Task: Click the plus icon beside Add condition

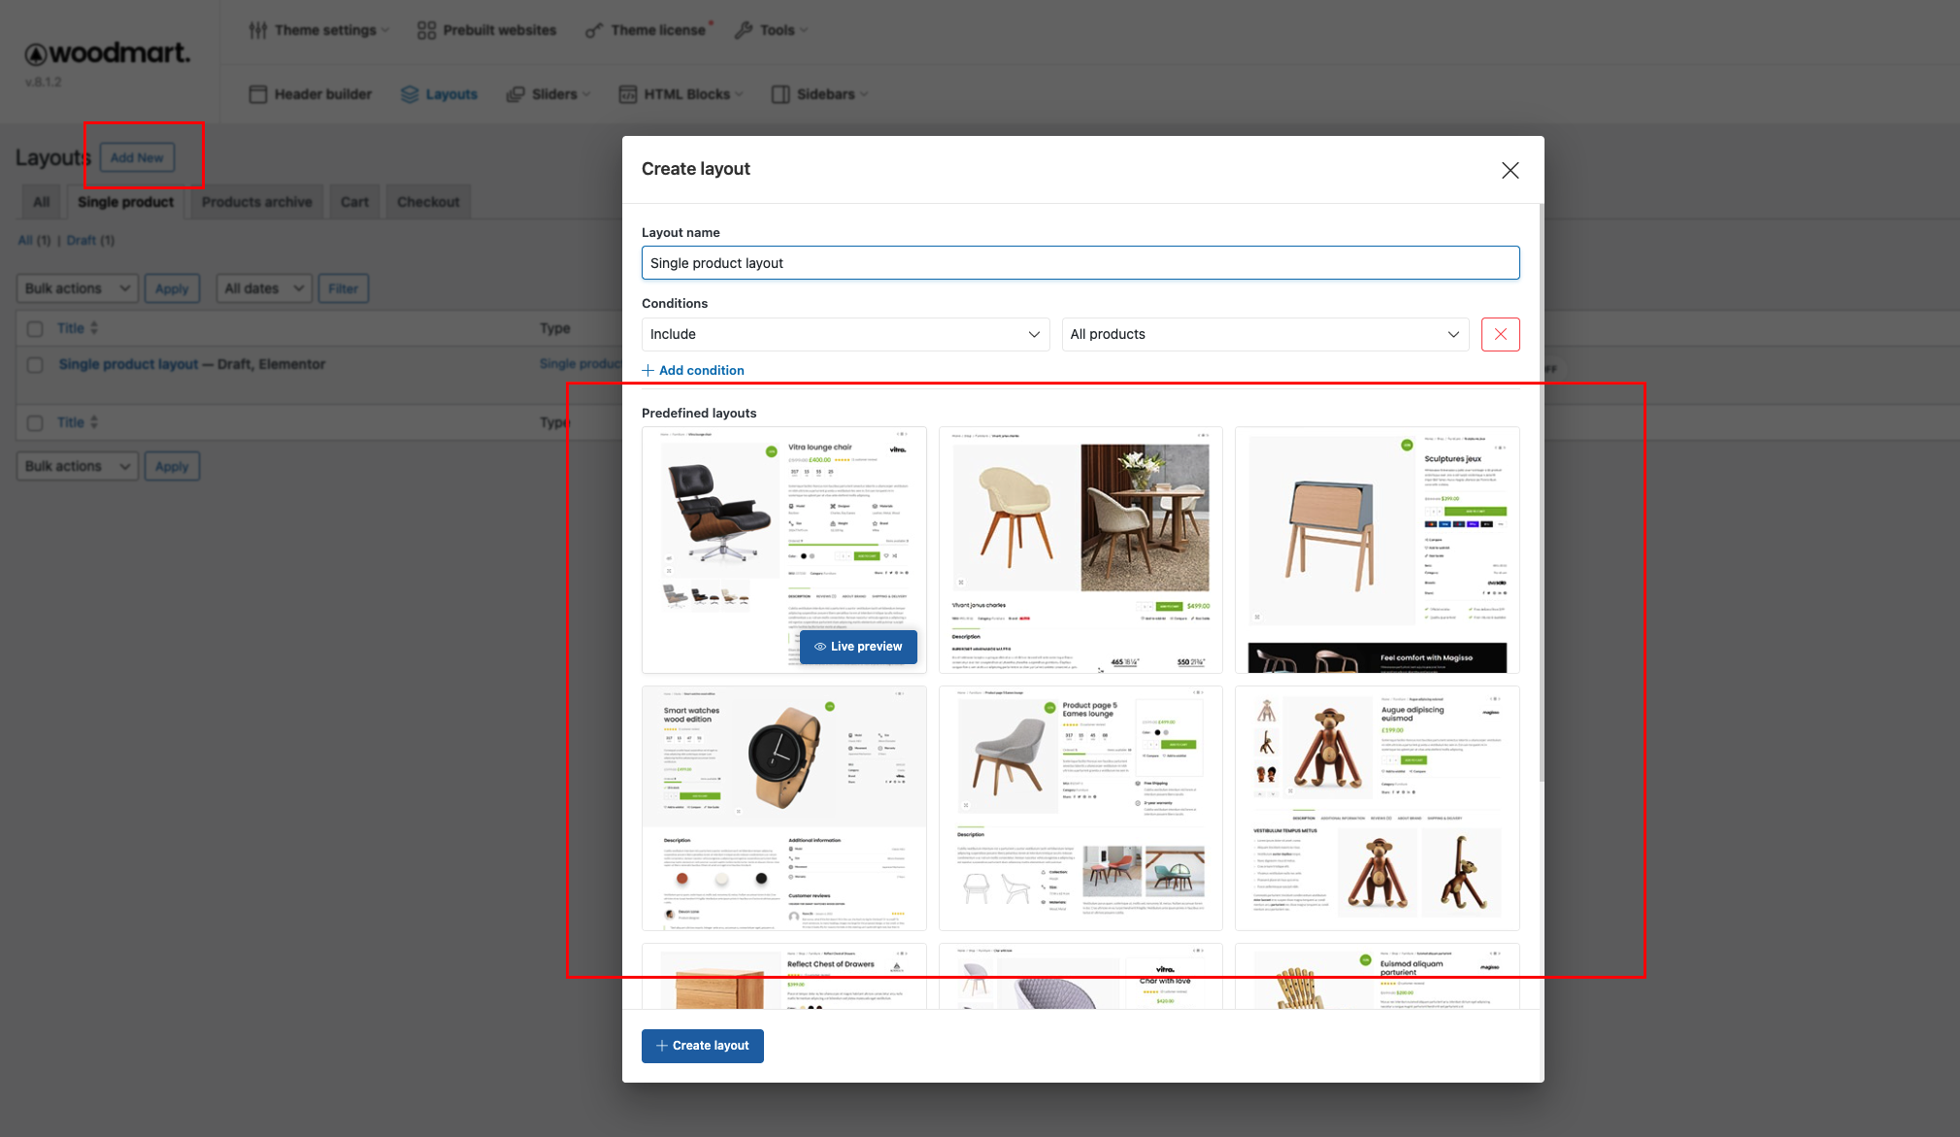Action: point(648,370)
